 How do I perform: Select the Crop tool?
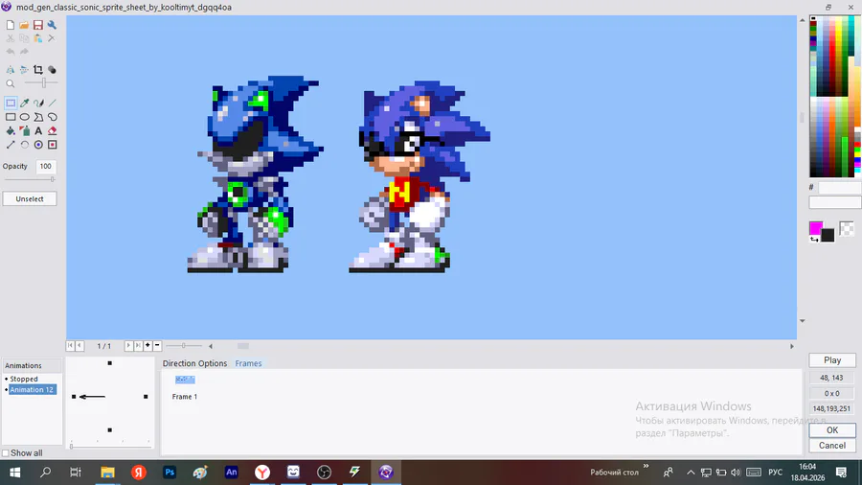point(38,70)
